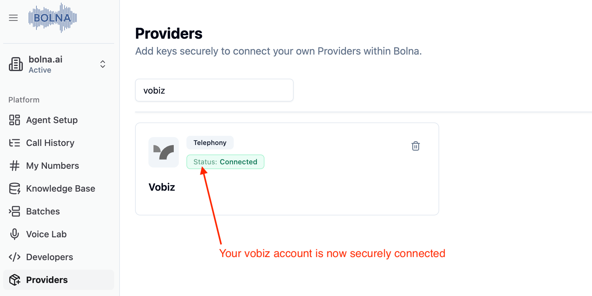Select the Agent Setup sidebar icon

click(15, 120)
